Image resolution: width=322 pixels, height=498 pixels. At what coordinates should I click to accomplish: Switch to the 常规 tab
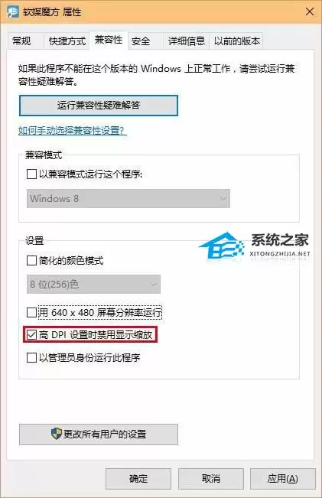21,41
